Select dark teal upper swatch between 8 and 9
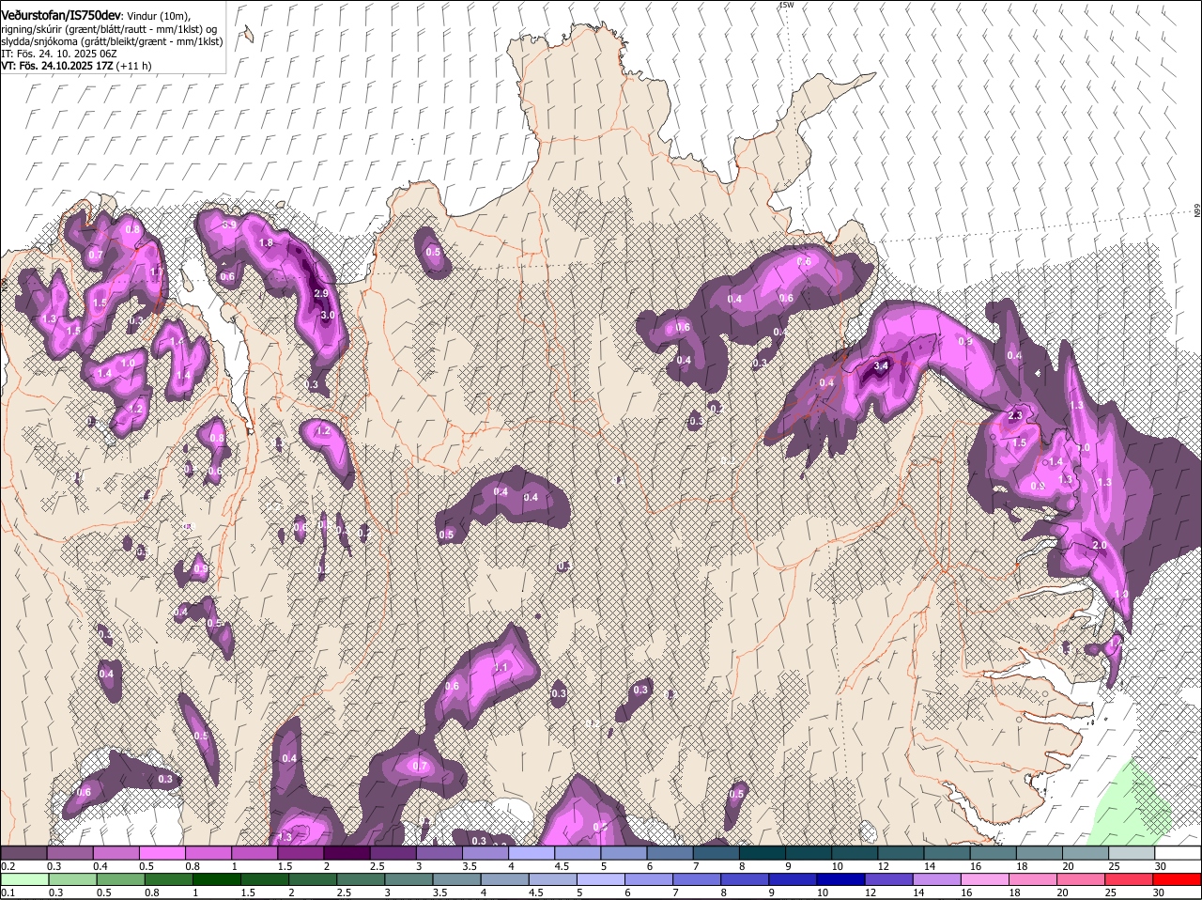The width and height of the screenshot is (1202, 900). click(x=763, y=853)
